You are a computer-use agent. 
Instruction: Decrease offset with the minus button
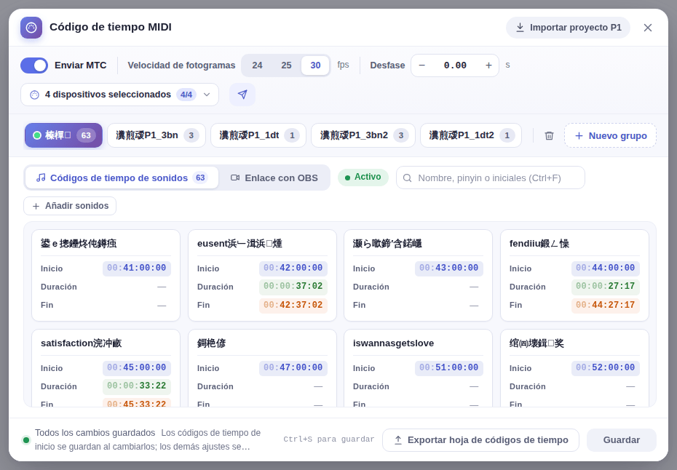pos(421,65)
